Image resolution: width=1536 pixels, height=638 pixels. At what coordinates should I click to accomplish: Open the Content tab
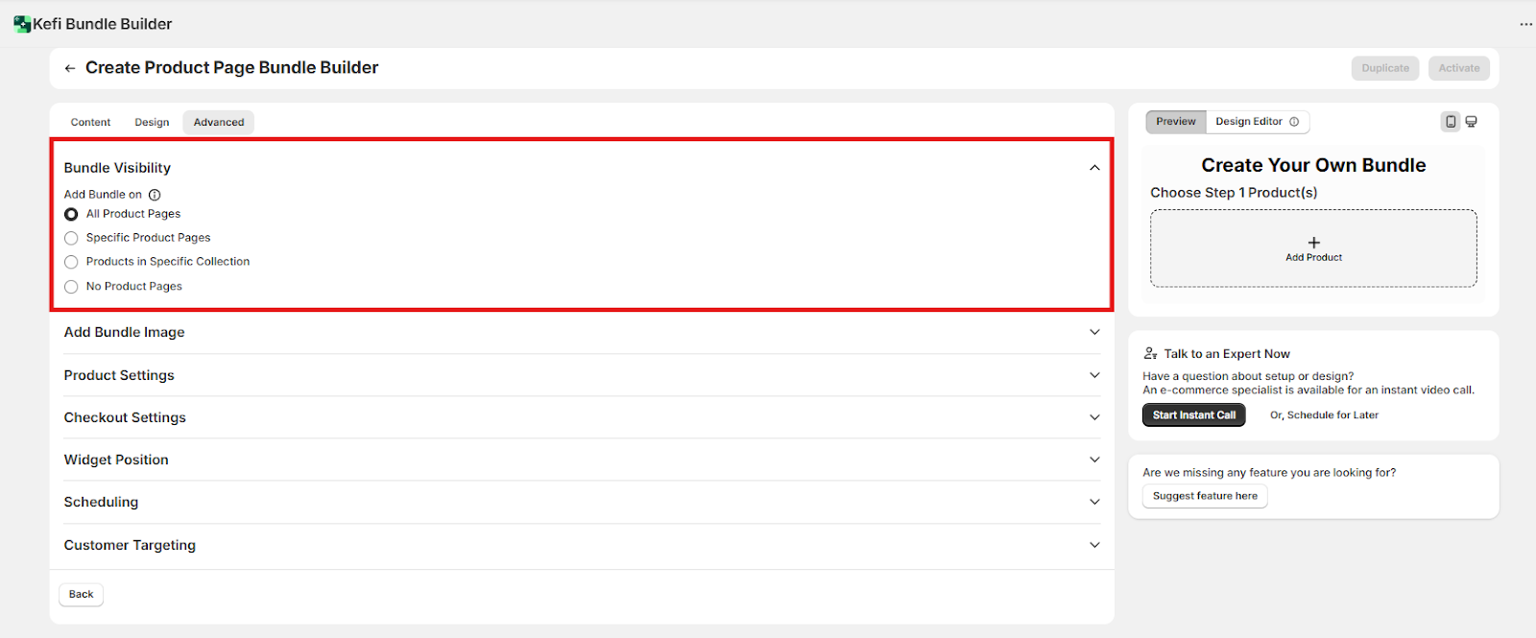(x=90, y=123)
